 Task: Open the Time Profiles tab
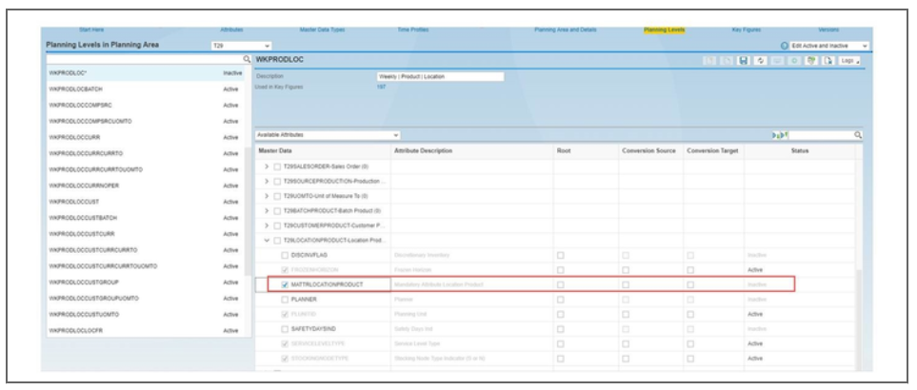point(413,29)
